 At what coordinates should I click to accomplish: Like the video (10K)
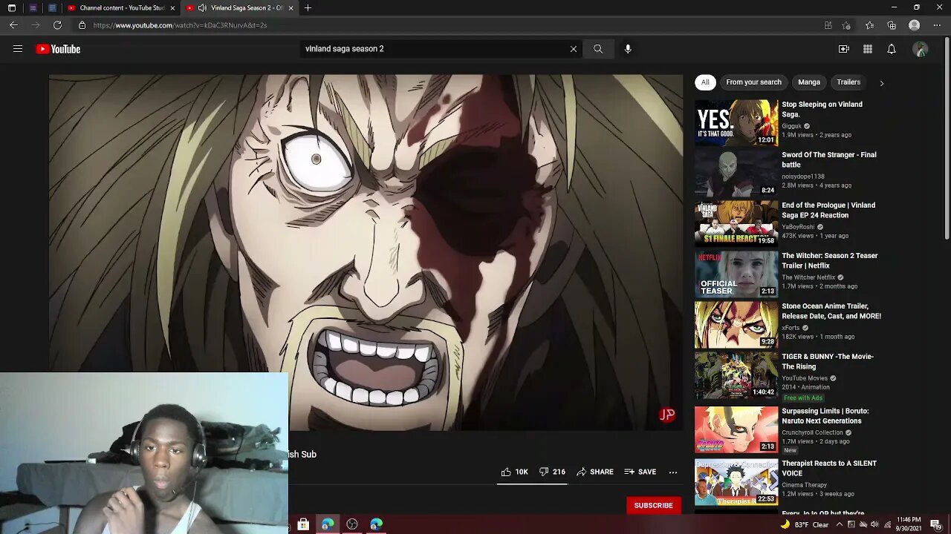(x=514, y=472)
